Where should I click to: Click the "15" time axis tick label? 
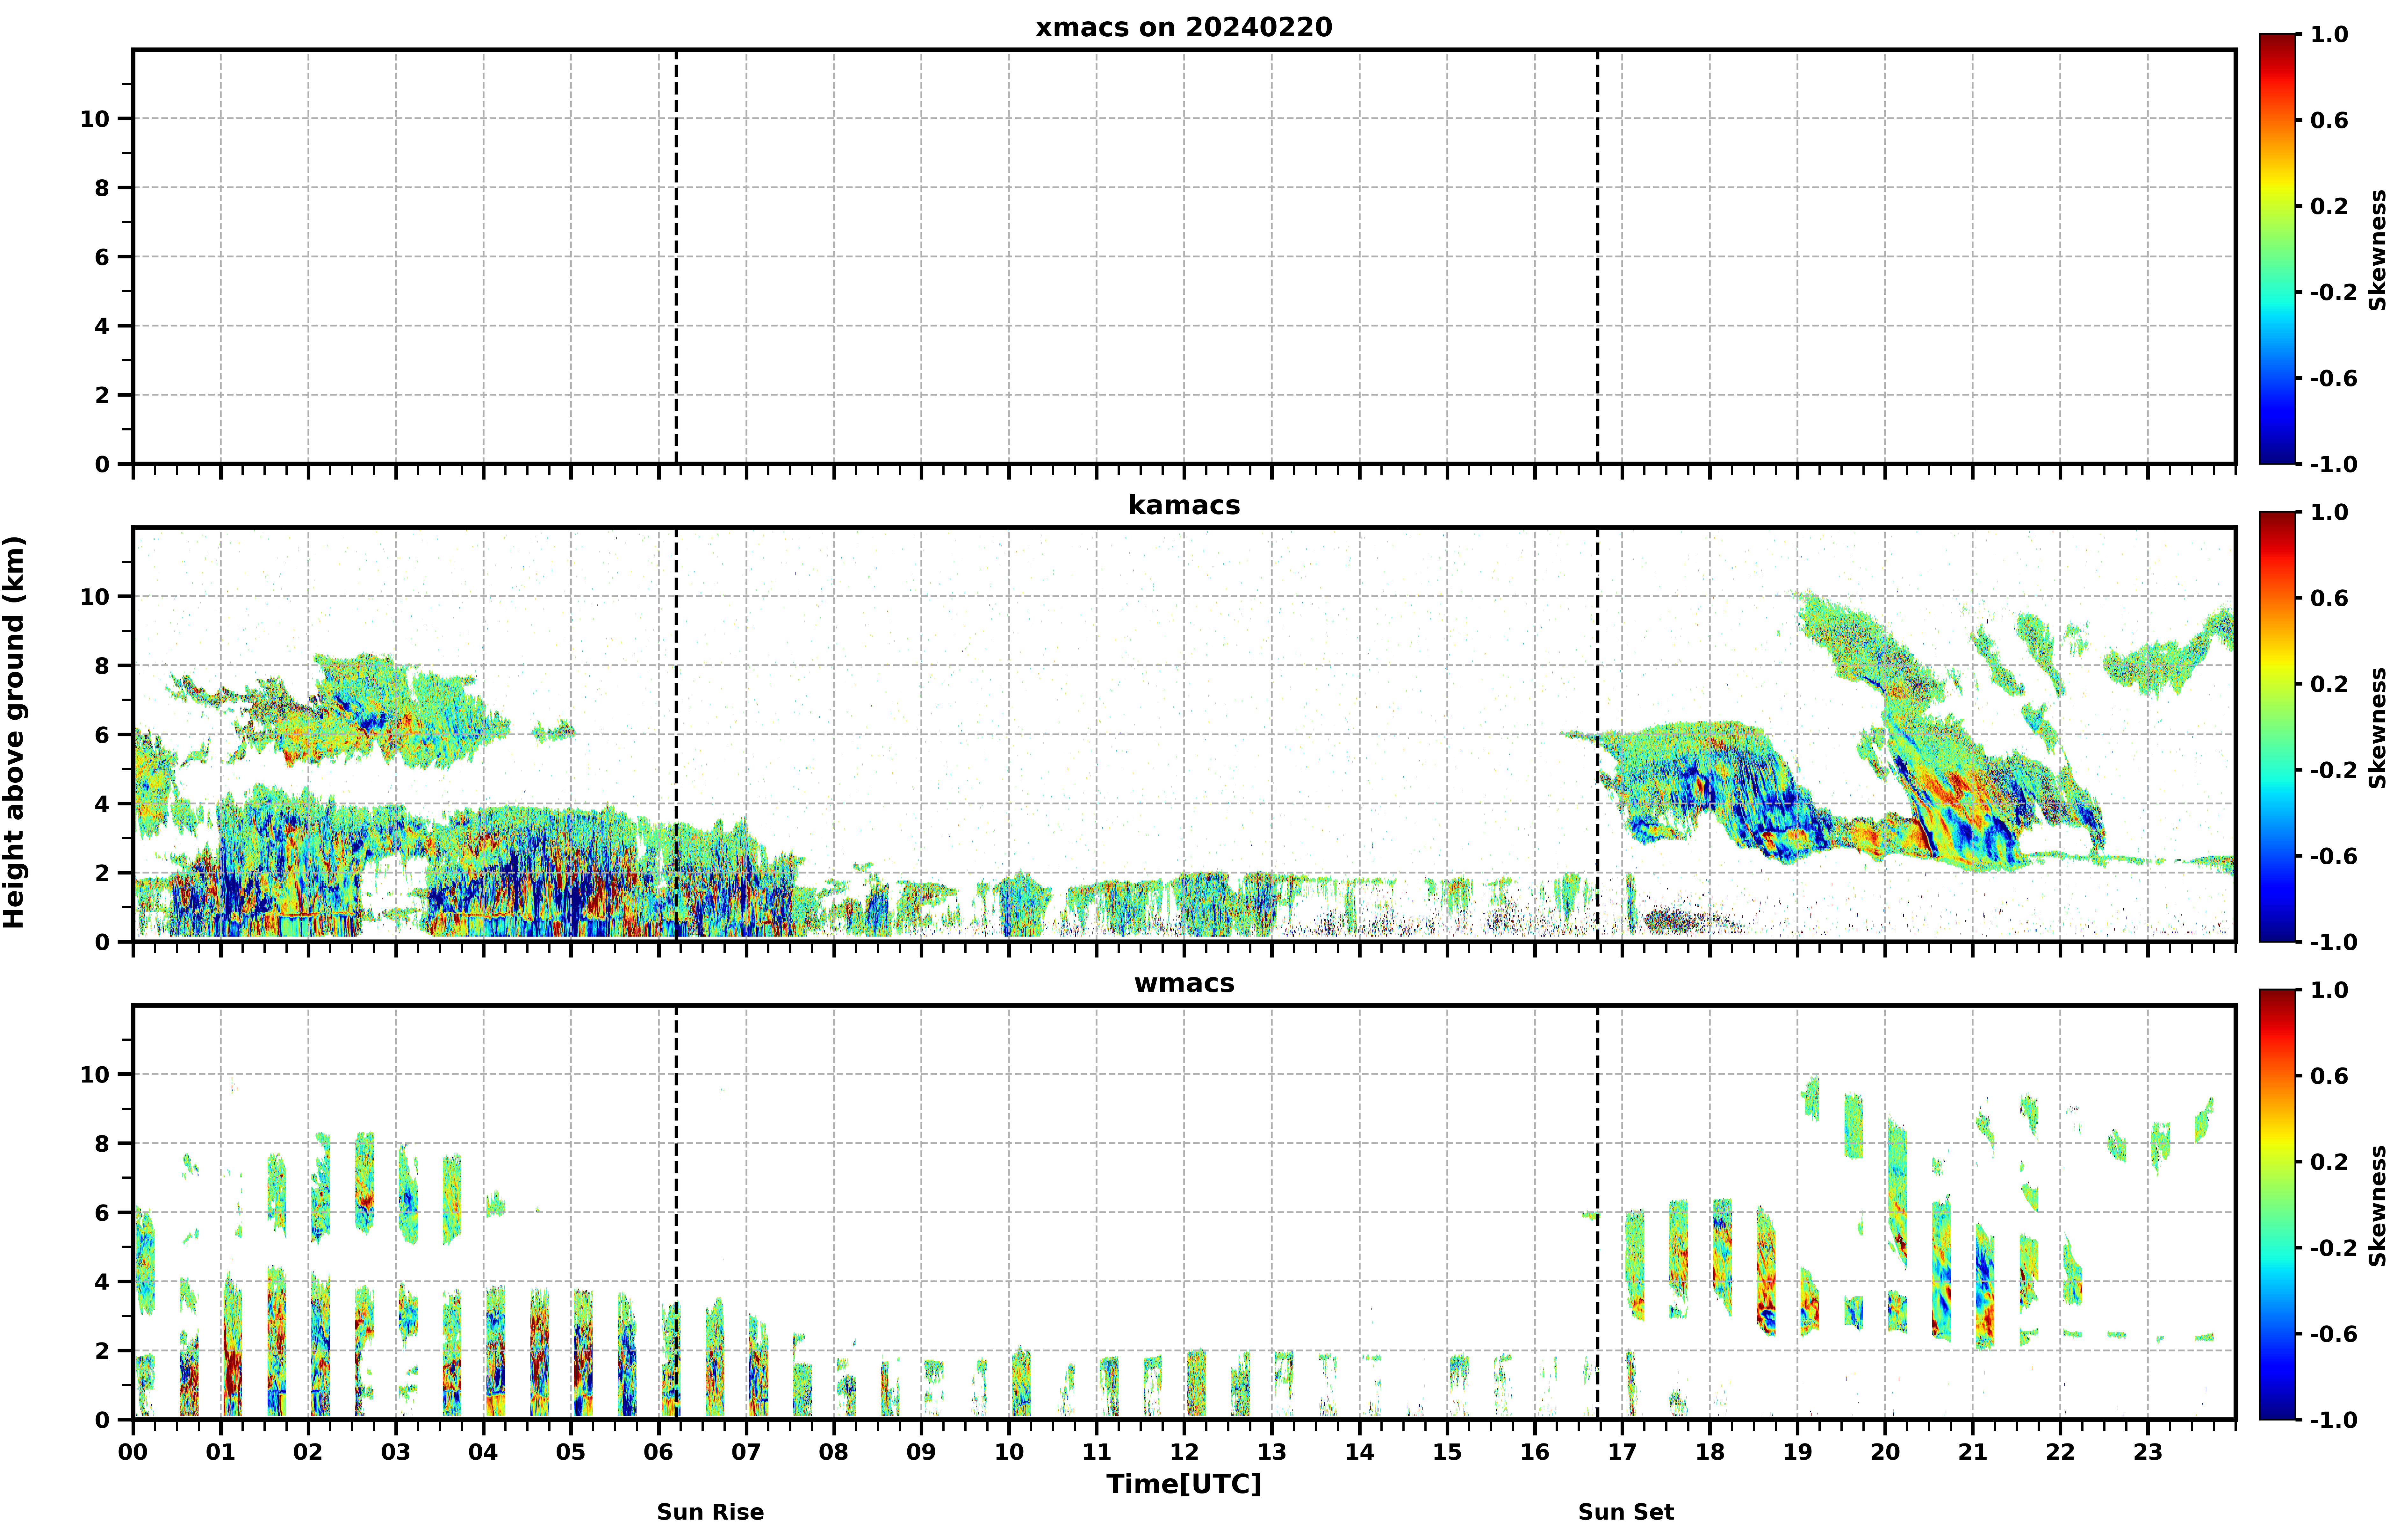click(1447, 1452)
